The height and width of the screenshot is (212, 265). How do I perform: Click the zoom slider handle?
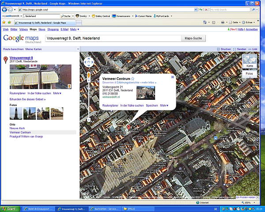(x=89, y=89)
